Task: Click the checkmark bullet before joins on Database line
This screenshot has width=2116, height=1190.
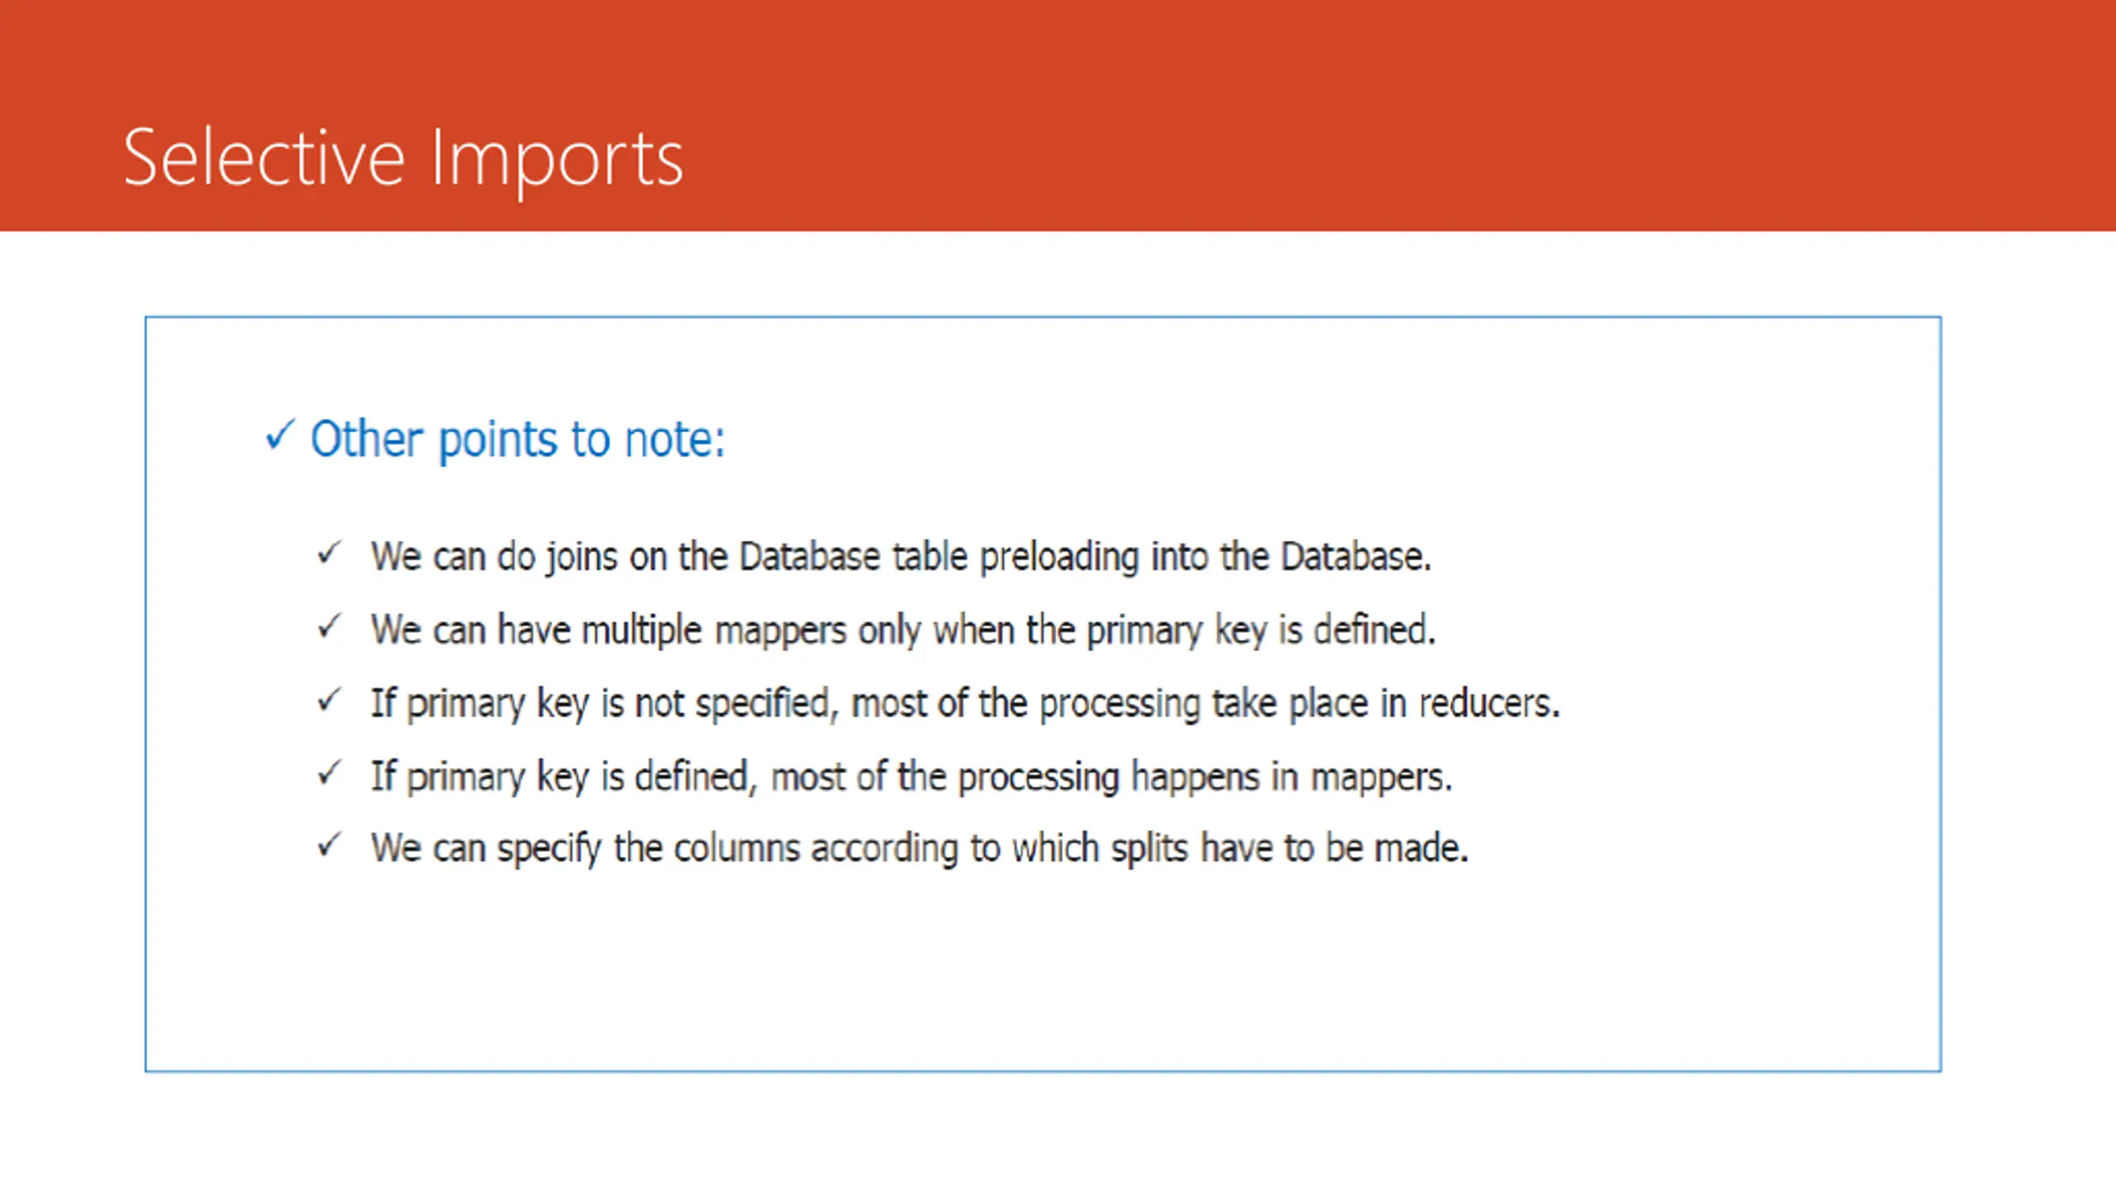Action: (x=329, y=553)
